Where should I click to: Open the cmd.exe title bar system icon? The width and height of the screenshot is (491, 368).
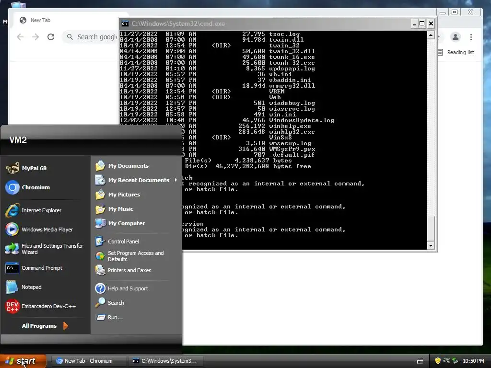click(125, 24)
